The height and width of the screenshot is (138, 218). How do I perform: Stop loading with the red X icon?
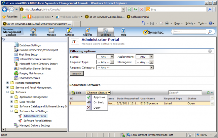(141, 9)
